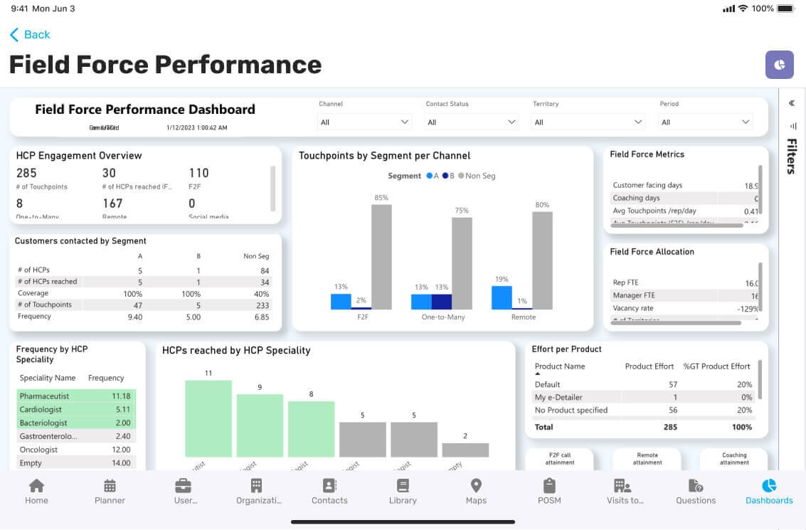
Task: Click No Product specified row
Action: [x=644, y=410]
